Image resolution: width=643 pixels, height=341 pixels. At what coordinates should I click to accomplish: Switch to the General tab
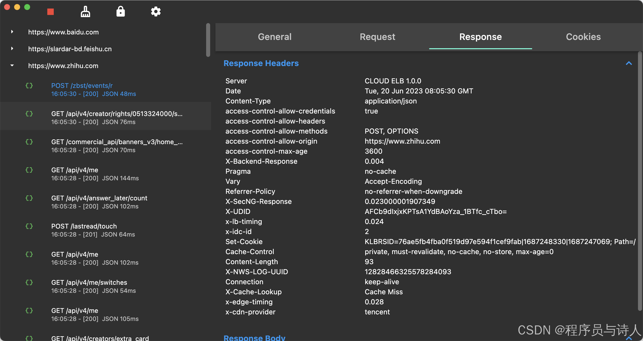pyautogui.click(x=274, y=37)
